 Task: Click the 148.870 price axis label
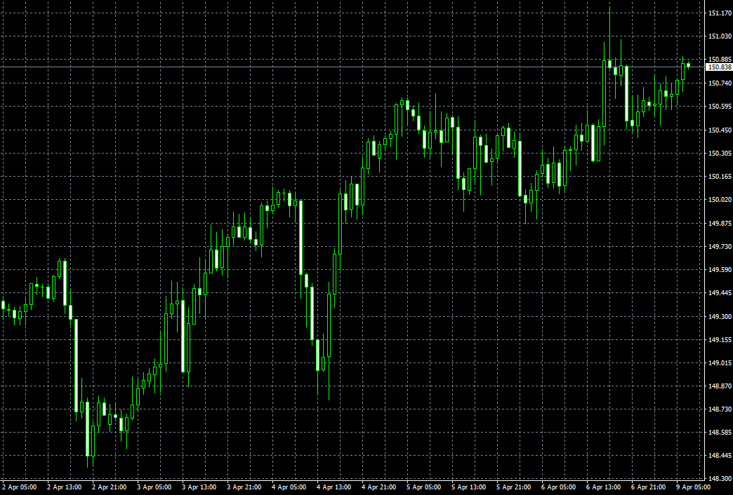720,386
